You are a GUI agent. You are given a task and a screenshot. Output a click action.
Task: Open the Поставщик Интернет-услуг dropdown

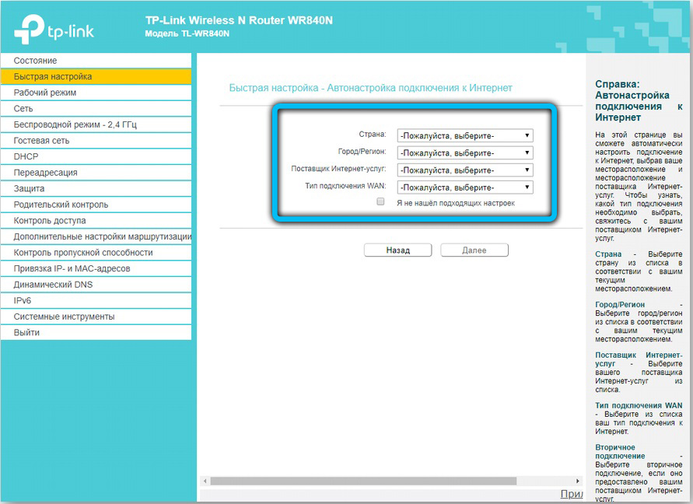(x=464, y=170)
